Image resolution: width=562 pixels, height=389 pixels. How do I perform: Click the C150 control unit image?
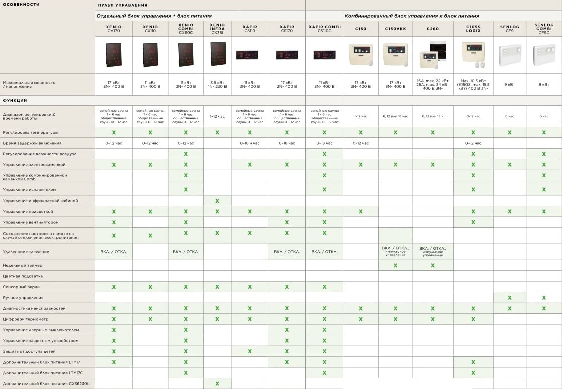tap(360, 55)
